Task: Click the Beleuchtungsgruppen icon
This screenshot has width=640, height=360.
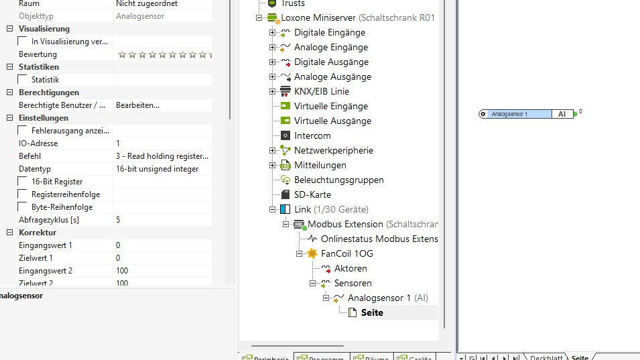Action: point(285,180)
